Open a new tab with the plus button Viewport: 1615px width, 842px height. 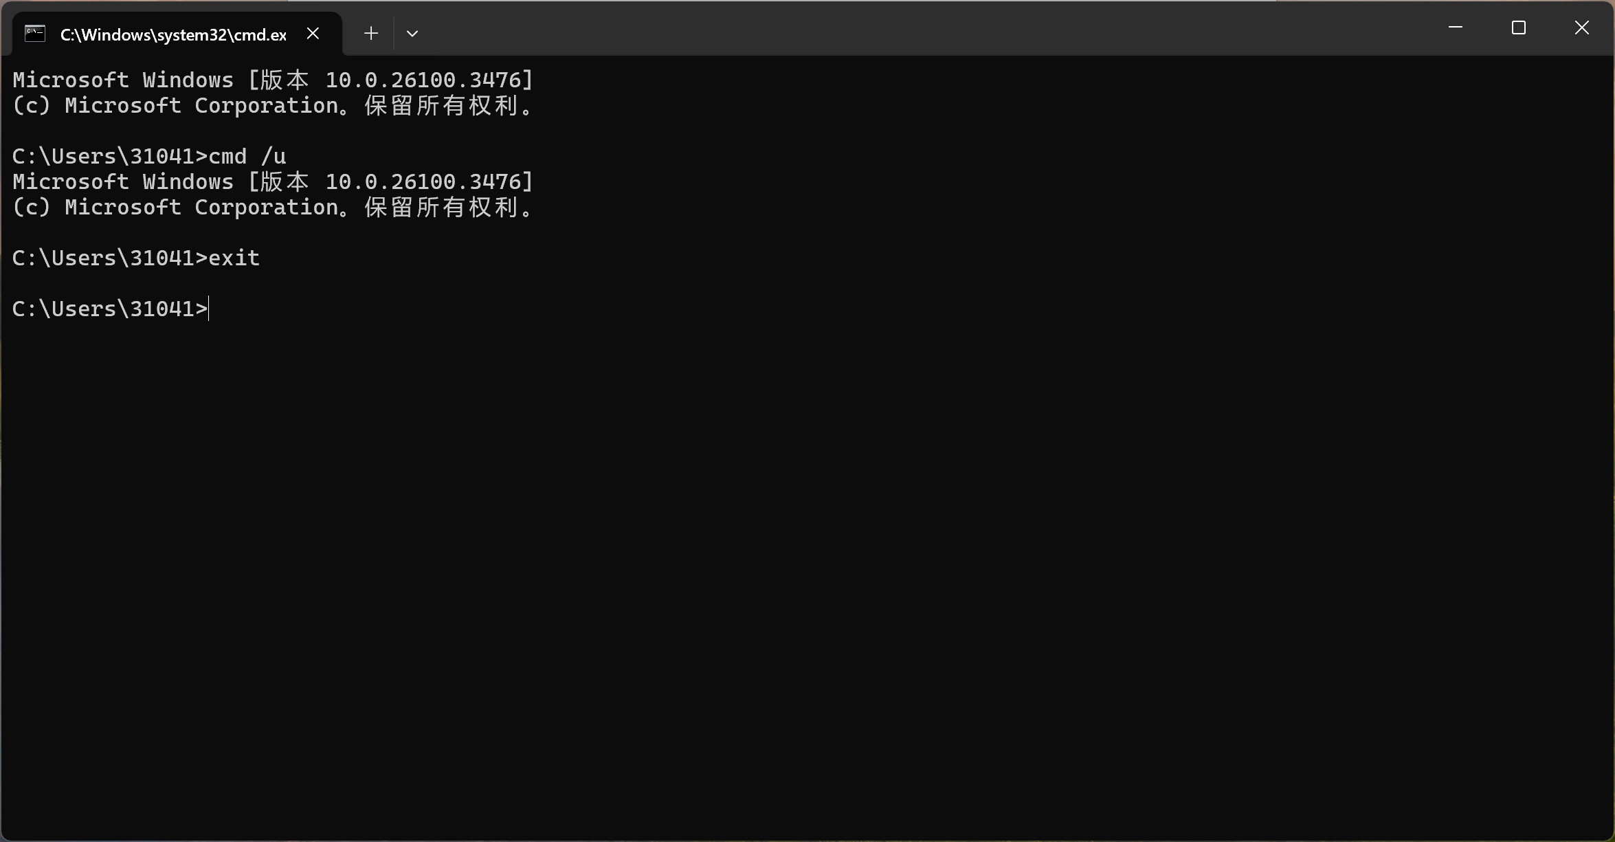tap(371, 33)
